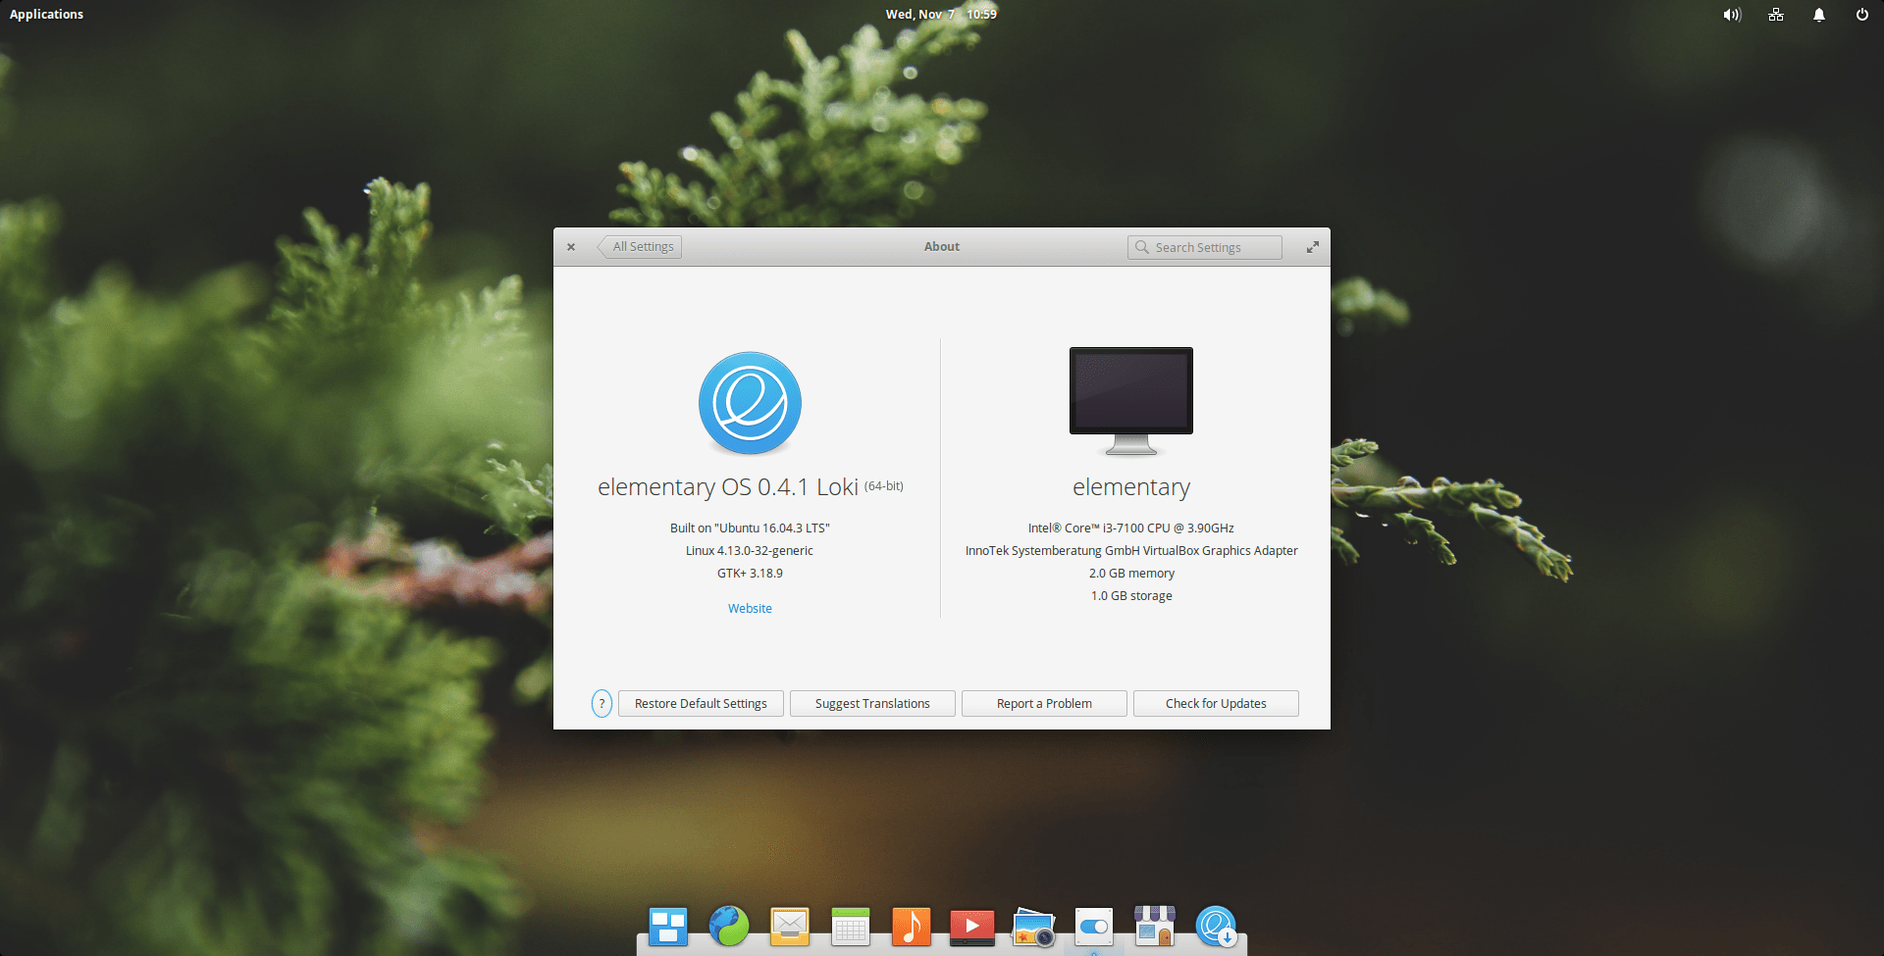
Task: Open Photos app from dock
Action: click(x=1033, y=927)
